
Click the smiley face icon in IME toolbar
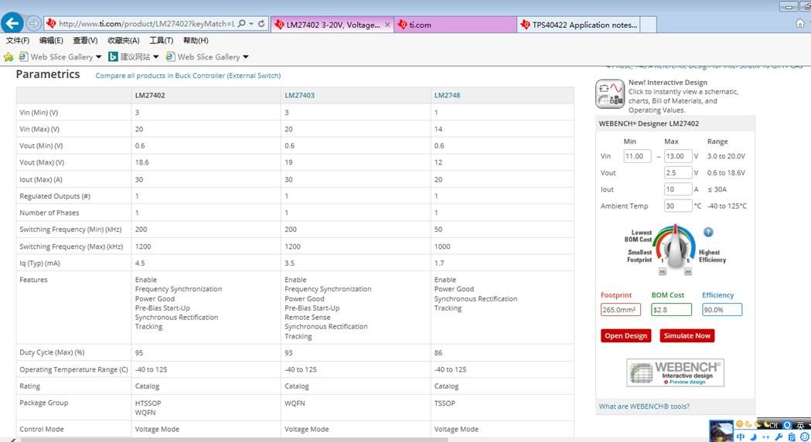805,437
